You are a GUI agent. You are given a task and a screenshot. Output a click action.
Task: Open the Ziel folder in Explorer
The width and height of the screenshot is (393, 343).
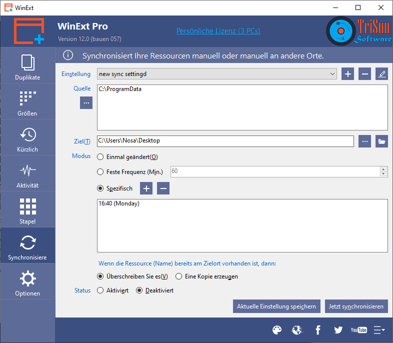tap(381, 141)
